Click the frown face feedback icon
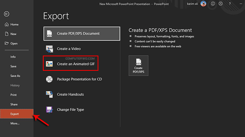This screenshot has height=137, width=245. pyautogui.click(x=220, y=4)
